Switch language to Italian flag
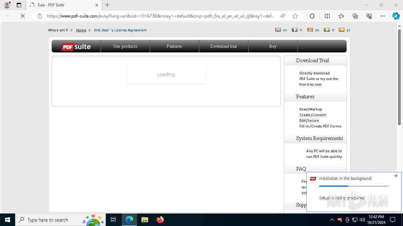403x226 pixels. click(327, 30)
